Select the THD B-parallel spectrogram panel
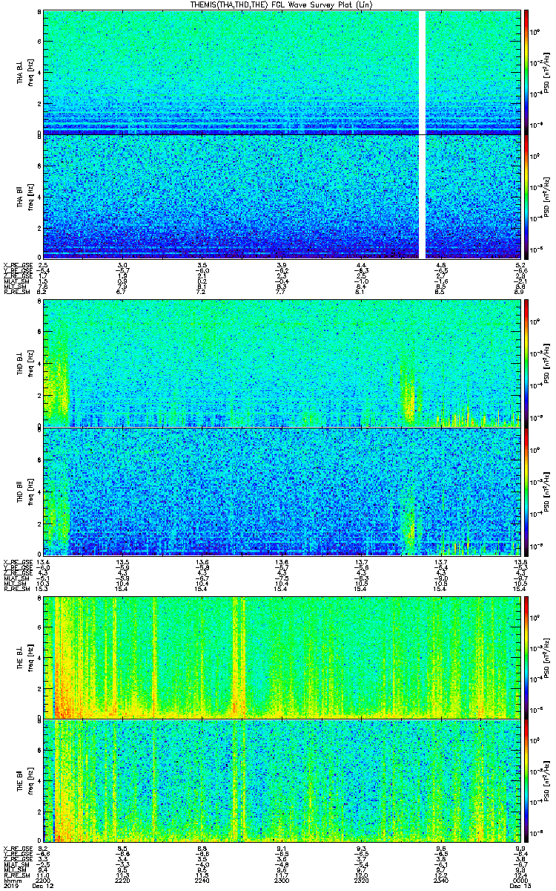 (x=282, y=492)
